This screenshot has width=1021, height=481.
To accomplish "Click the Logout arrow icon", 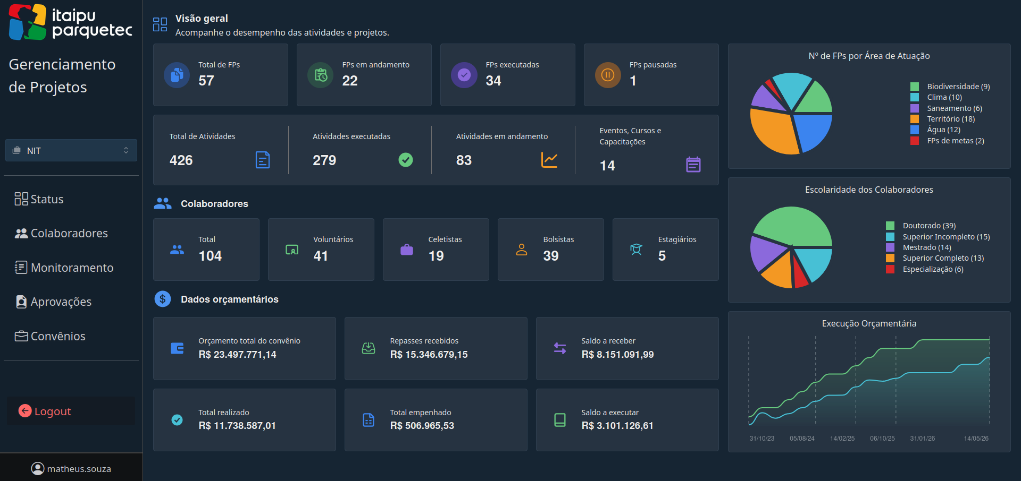I will 25,410.
